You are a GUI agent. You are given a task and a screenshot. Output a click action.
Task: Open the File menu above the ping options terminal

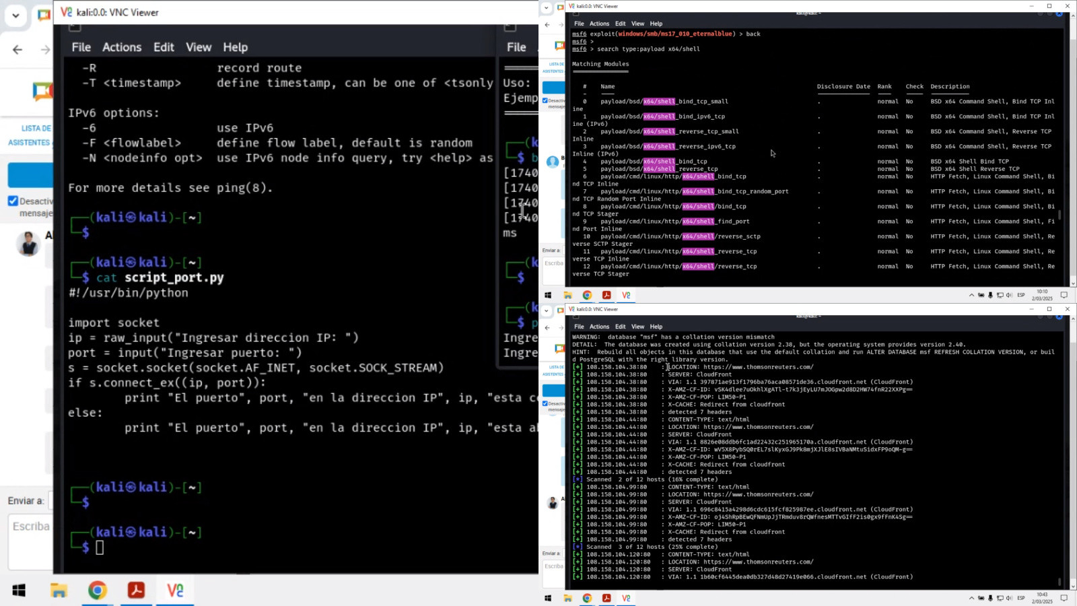81,47
